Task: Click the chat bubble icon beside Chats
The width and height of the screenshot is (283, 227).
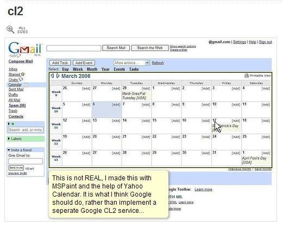Action: pyautogui.click(x=21, y=79)
